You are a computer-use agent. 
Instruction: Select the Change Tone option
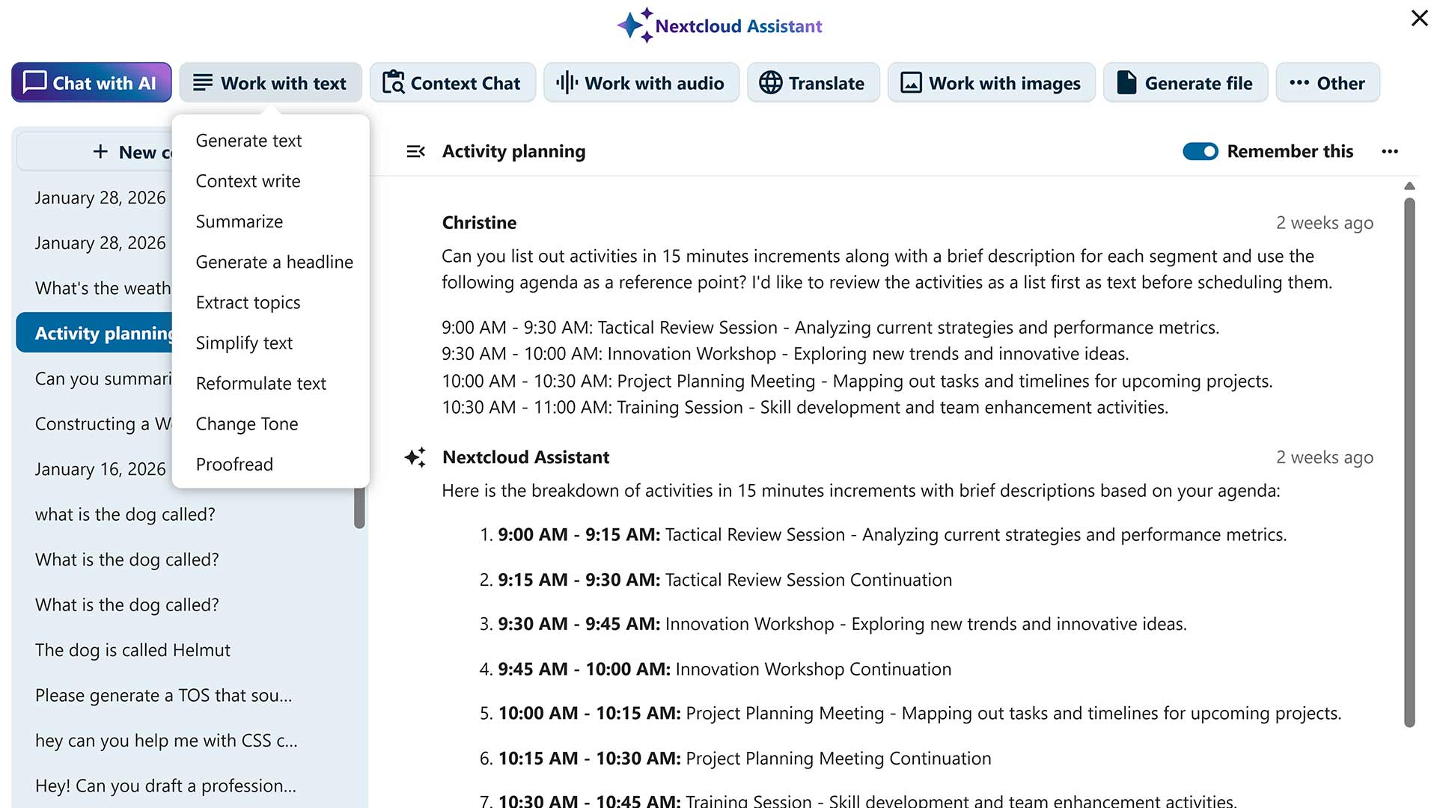pos(246,423)
